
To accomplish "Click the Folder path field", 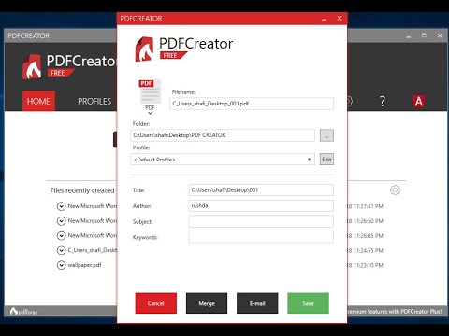I will pos(223,135).
